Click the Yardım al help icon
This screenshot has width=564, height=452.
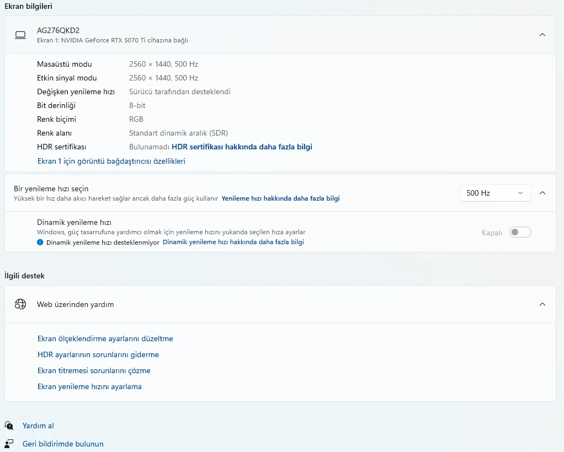pos(9,426)
